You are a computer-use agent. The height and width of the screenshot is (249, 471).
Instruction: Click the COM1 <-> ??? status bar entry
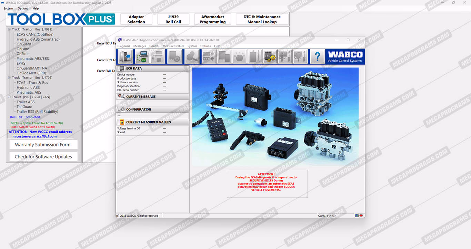(x=327, y=216)
